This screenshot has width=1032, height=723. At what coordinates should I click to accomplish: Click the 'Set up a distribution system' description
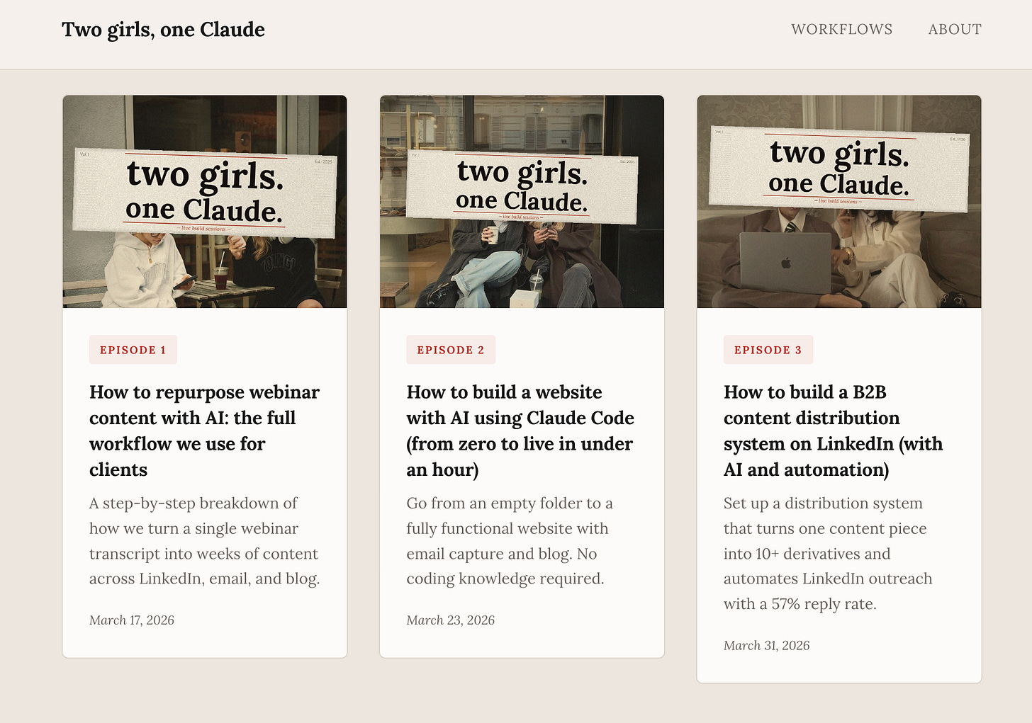(x=829, y=554)
